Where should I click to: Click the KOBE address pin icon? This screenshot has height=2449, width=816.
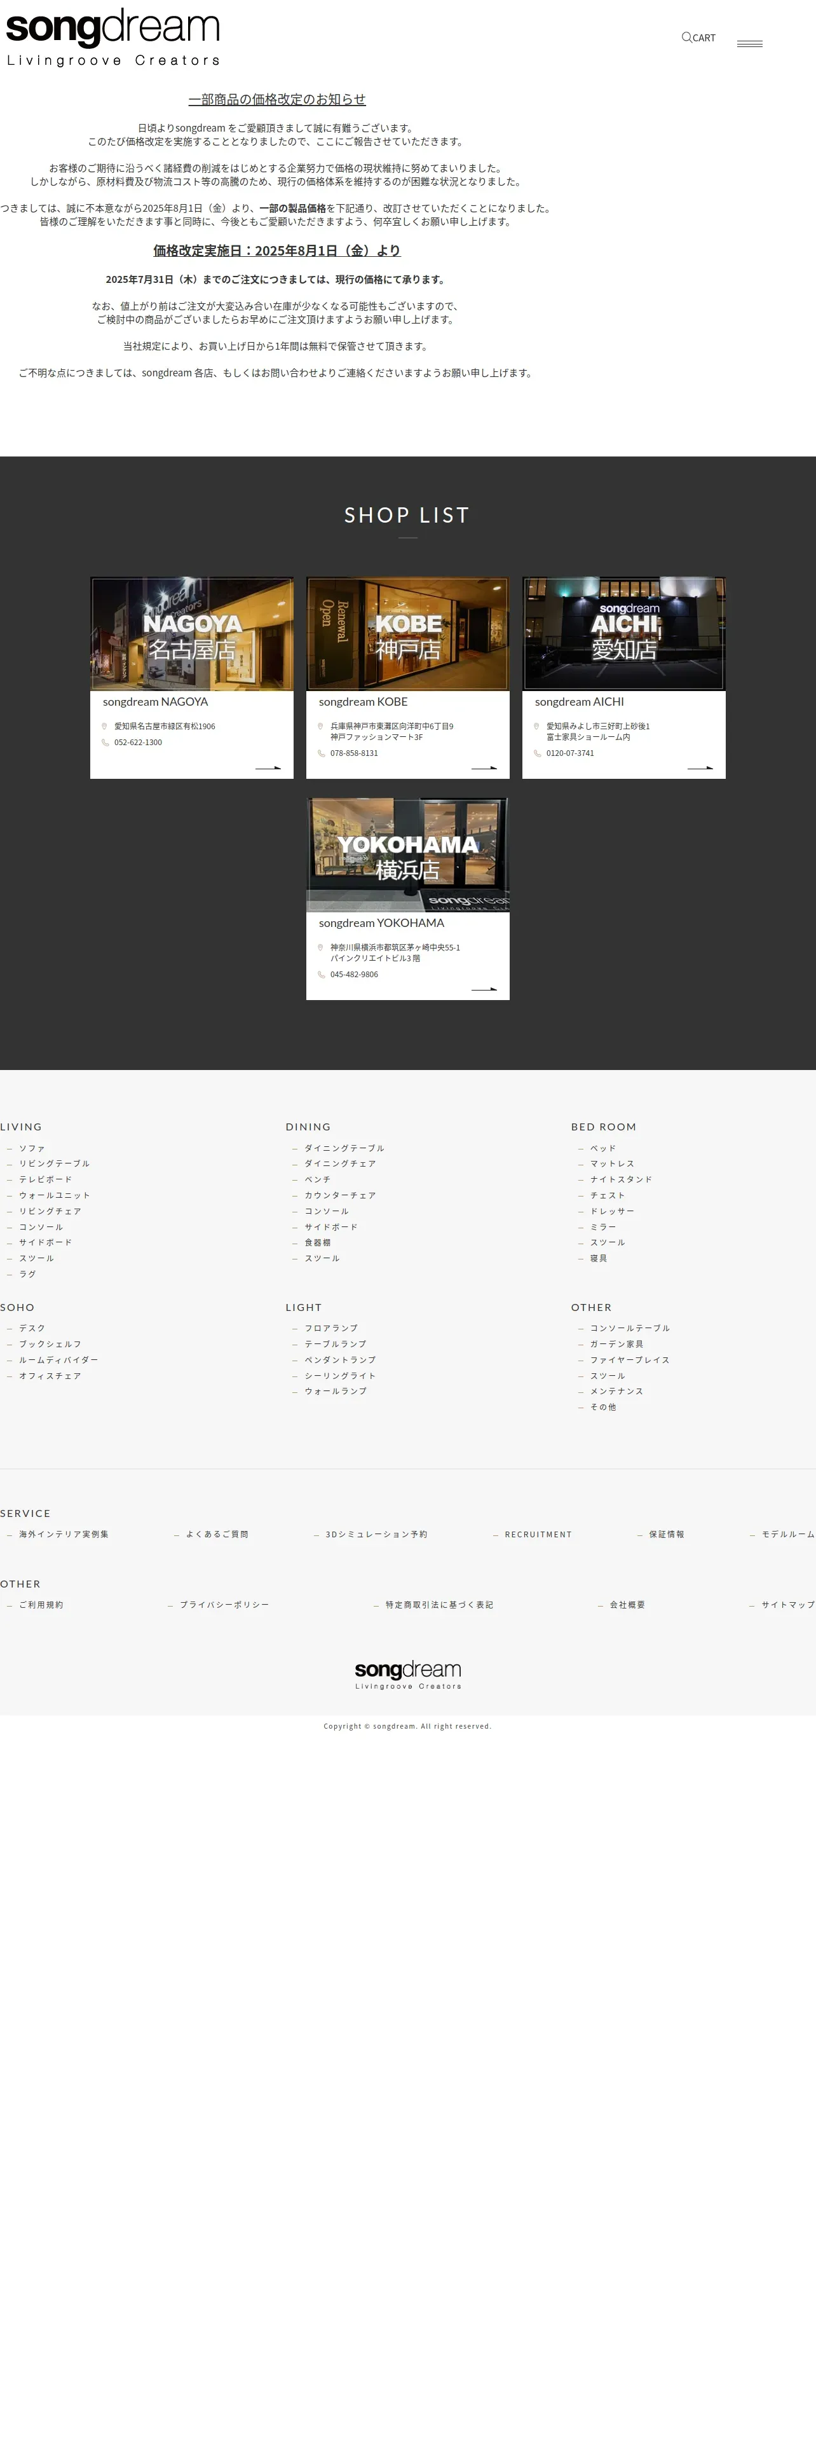320,726
